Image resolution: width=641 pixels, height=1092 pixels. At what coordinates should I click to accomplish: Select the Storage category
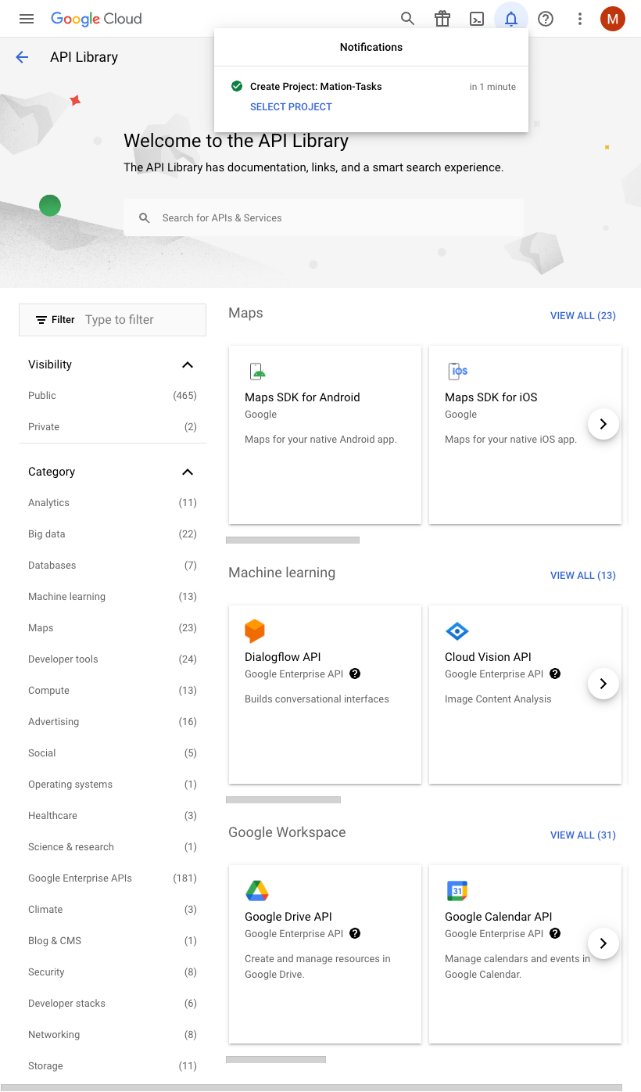click(113, 1066)
